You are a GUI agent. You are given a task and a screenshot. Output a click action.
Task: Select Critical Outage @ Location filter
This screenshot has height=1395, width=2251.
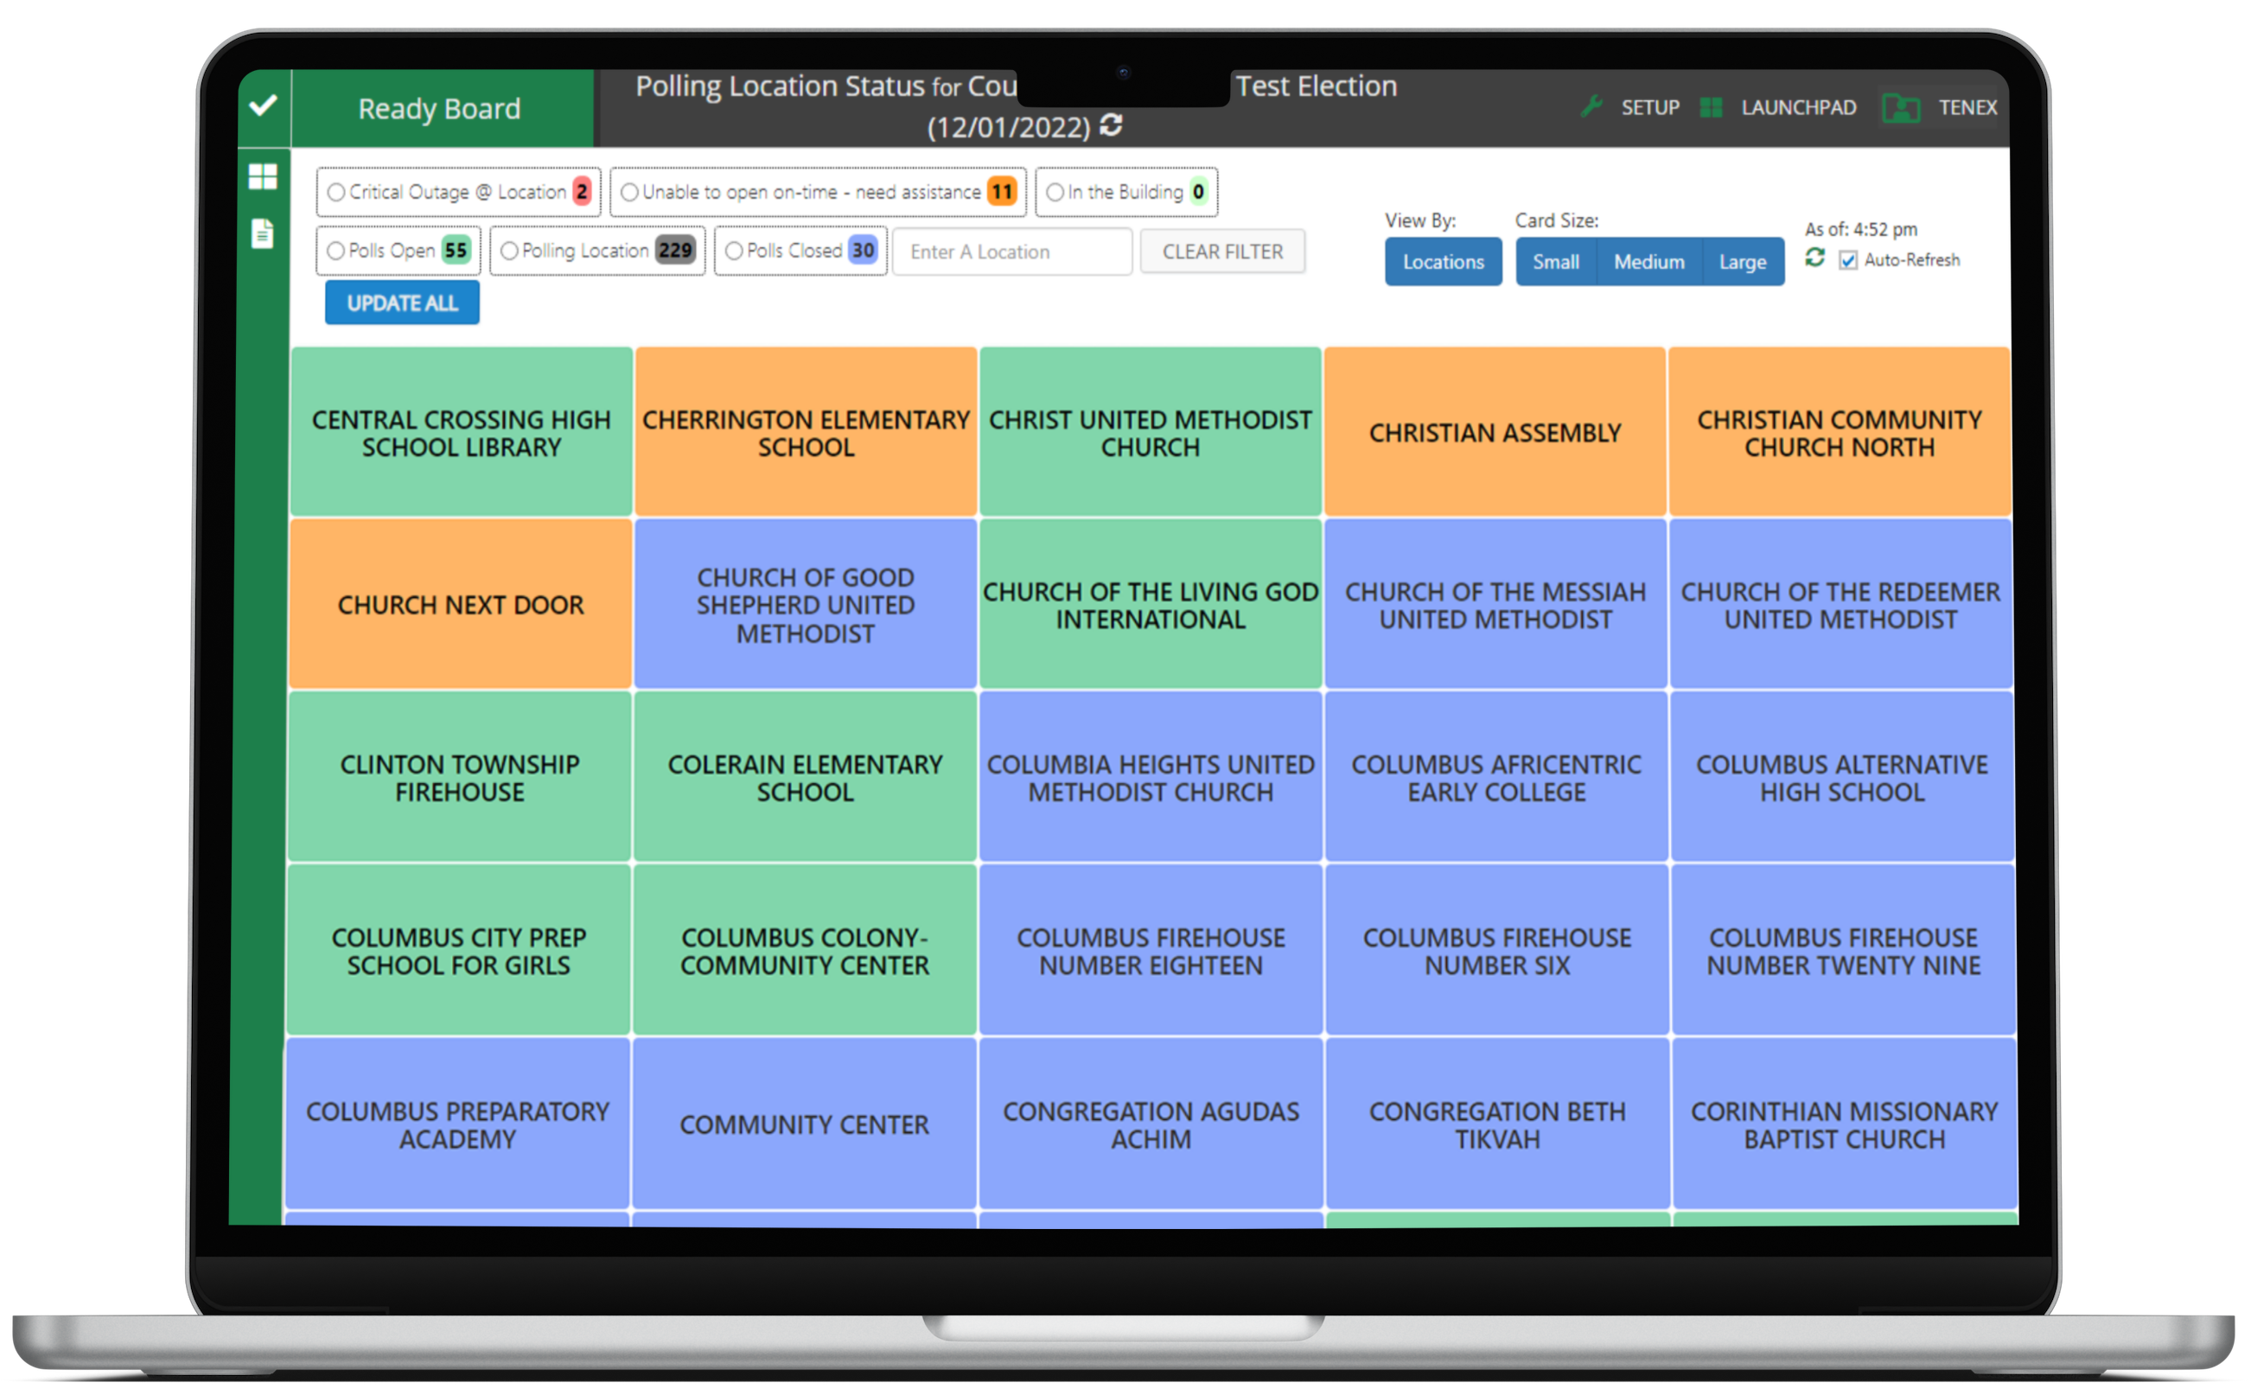point(337,192)
